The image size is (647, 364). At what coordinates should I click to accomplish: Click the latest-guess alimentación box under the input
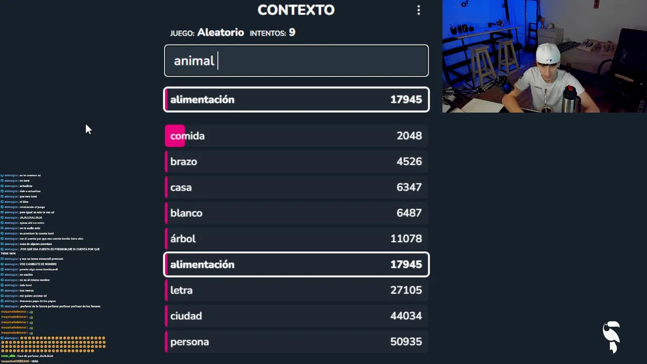296,100
